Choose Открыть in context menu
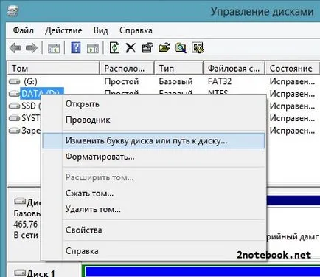Screen dimensions: 320x277 (x=153, y=104)
